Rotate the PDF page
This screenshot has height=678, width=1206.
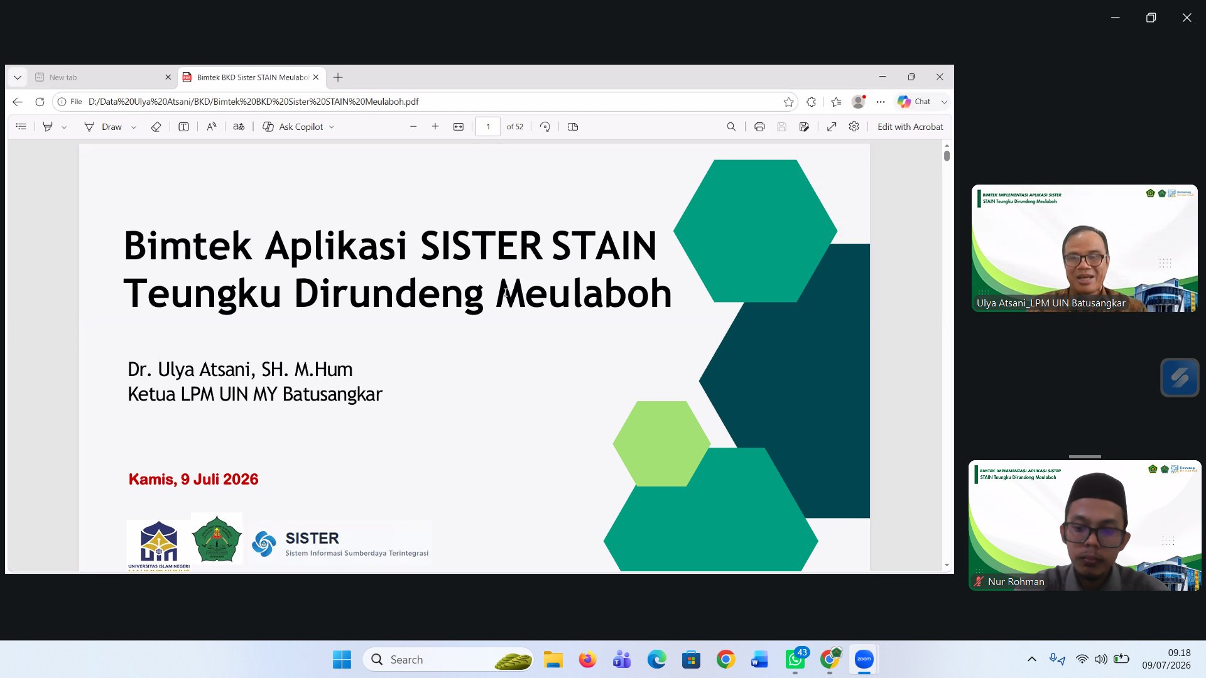click(x=545, y=127)
